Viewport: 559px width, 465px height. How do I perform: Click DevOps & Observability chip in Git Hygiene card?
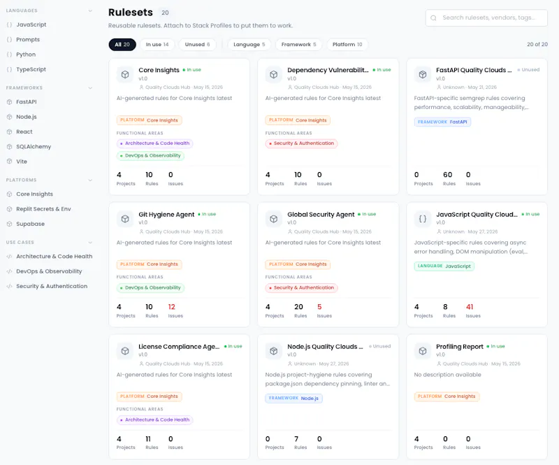[150, 288]
